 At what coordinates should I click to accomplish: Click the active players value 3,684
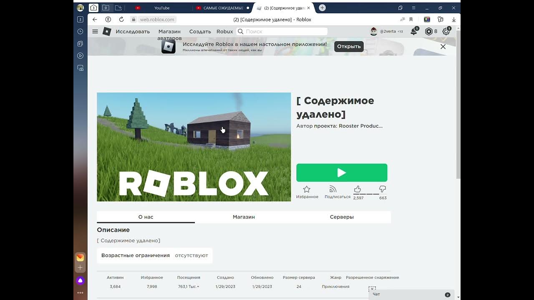(115, 287)
